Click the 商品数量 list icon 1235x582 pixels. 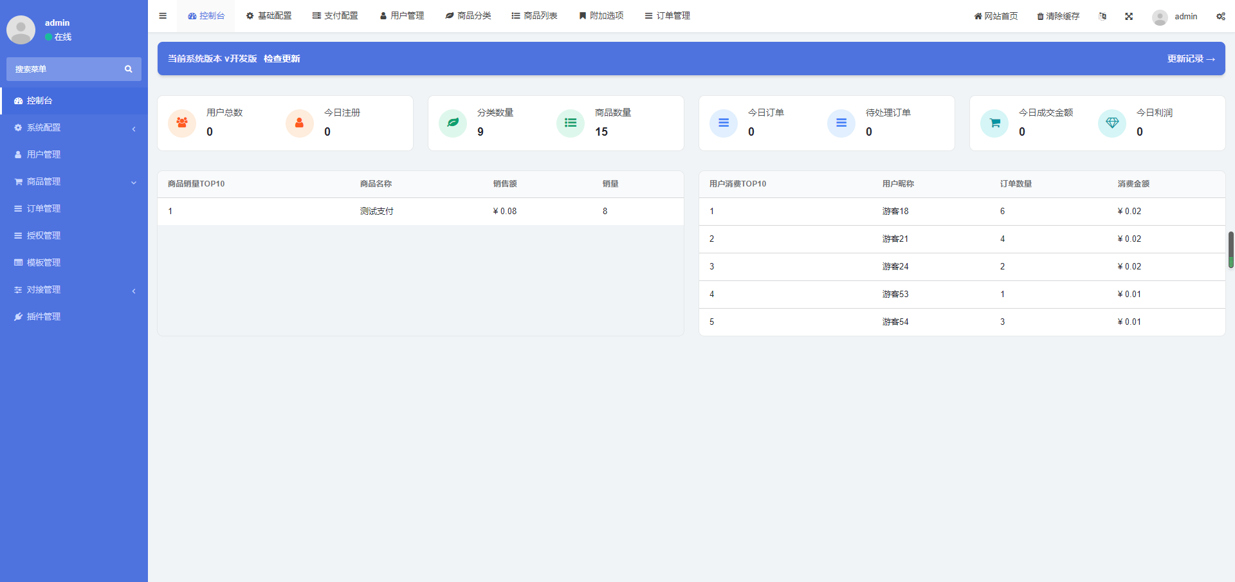[571, 123]
